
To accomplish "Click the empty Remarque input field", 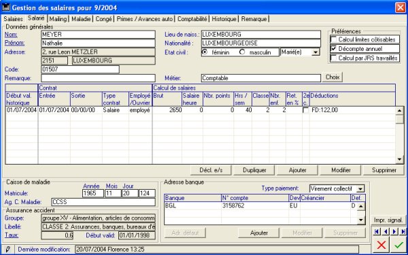I will click(98, 78).
